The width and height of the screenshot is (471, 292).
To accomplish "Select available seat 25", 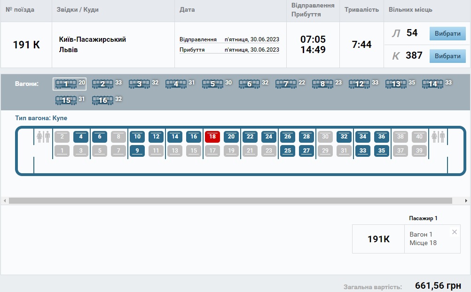I will click(288, 151).
